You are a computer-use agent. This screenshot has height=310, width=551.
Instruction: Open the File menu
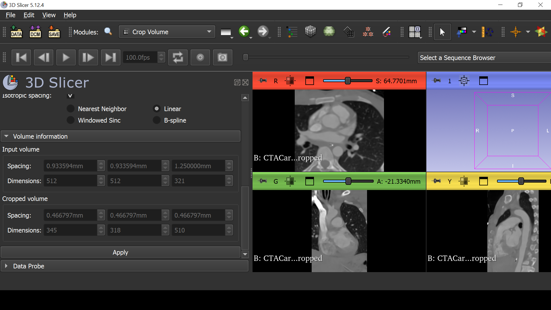11,15
